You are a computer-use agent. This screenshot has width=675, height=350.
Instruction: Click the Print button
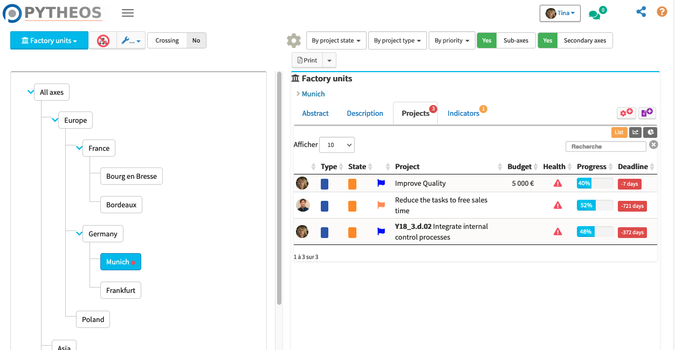307,60
